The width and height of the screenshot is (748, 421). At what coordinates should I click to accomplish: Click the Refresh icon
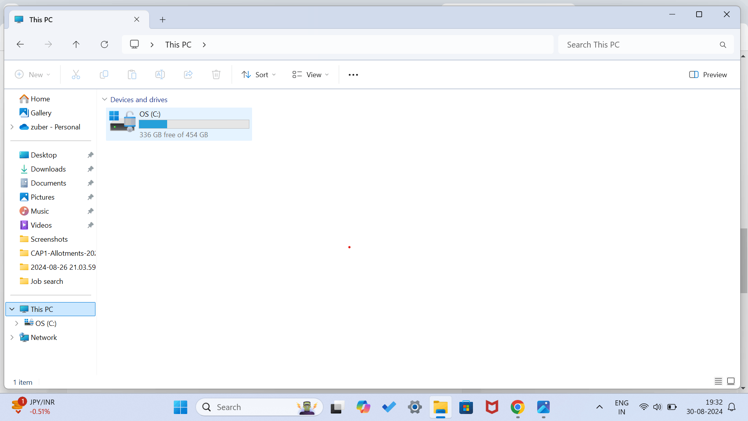tap(104, 44)
